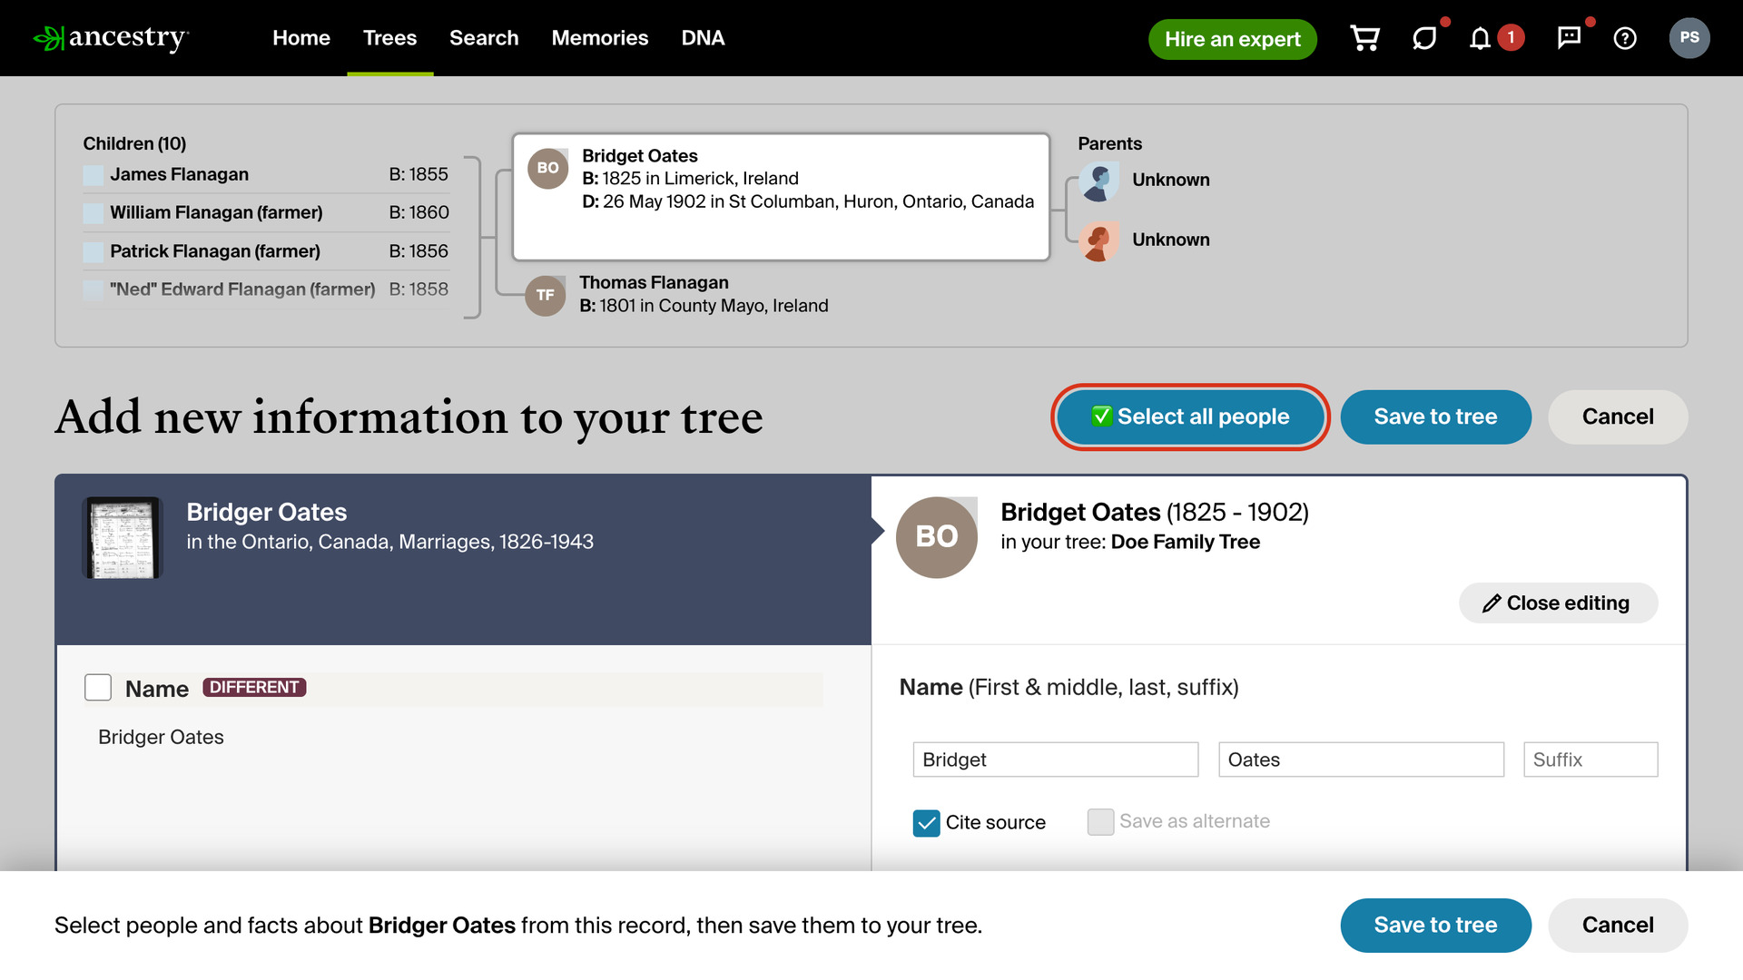This screenshot has width=1743, height=980.
Task: Click Select all people button
Action: (x=1190, y=416)
